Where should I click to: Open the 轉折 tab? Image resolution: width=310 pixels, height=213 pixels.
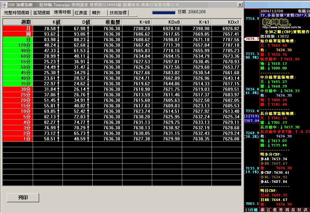96,13
